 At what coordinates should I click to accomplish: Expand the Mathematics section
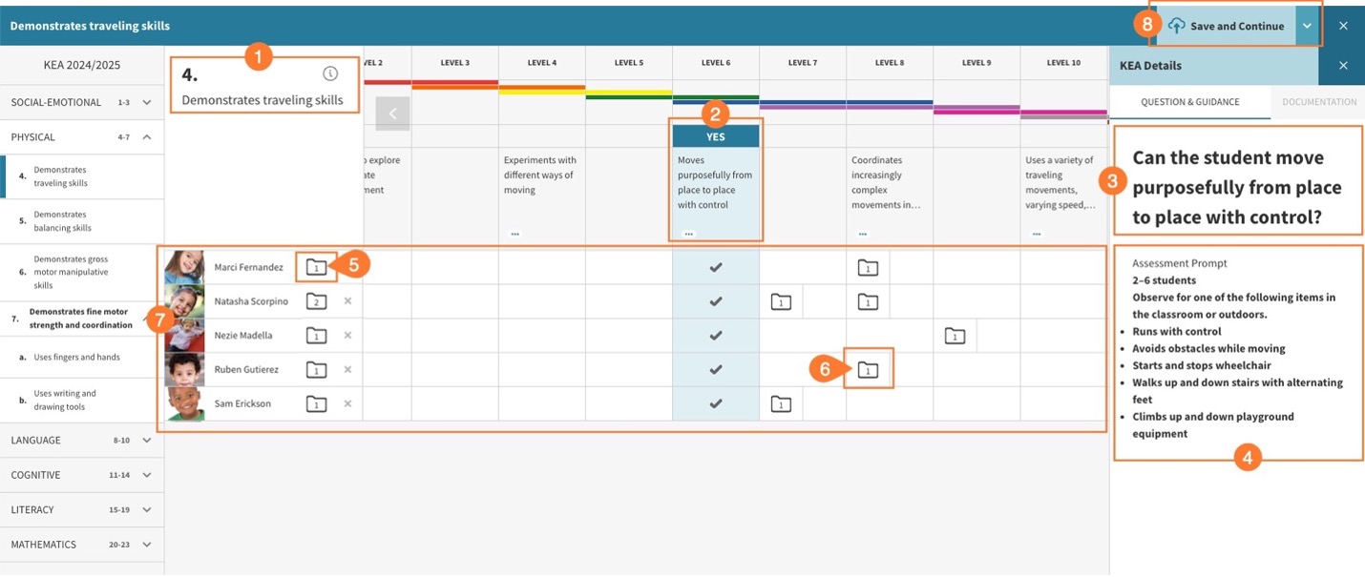147,545
